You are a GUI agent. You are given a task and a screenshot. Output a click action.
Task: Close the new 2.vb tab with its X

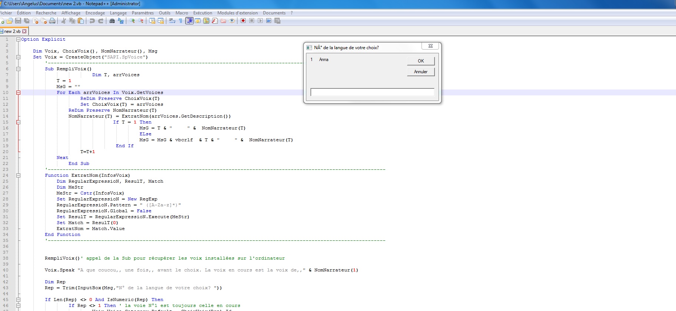pos(24,31)
